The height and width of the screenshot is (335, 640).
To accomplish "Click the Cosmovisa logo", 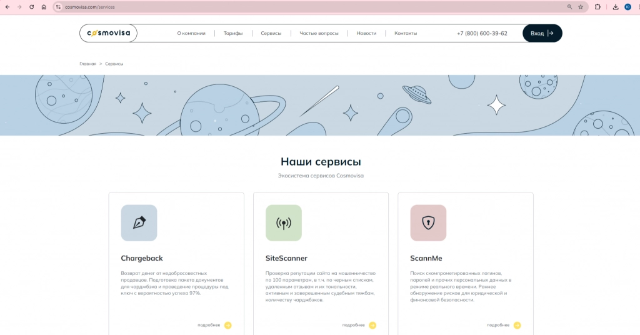I will [109, 33].
